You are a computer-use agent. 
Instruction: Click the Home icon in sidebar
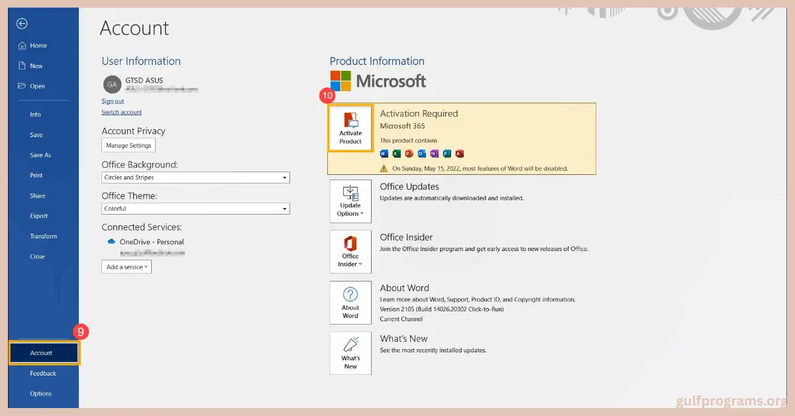coord(22,46)
